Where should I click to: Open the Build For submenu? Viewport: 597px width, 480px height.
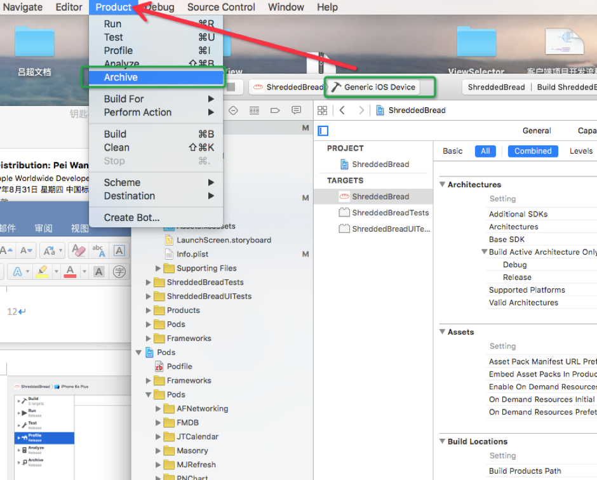156,99
